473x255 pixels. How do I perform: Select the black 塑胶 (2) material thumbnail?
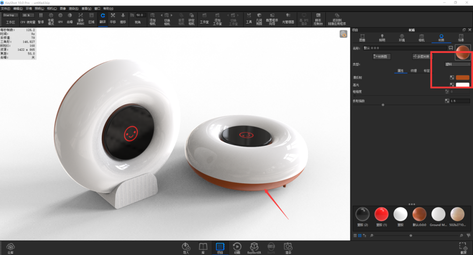[x=362, y=214]
